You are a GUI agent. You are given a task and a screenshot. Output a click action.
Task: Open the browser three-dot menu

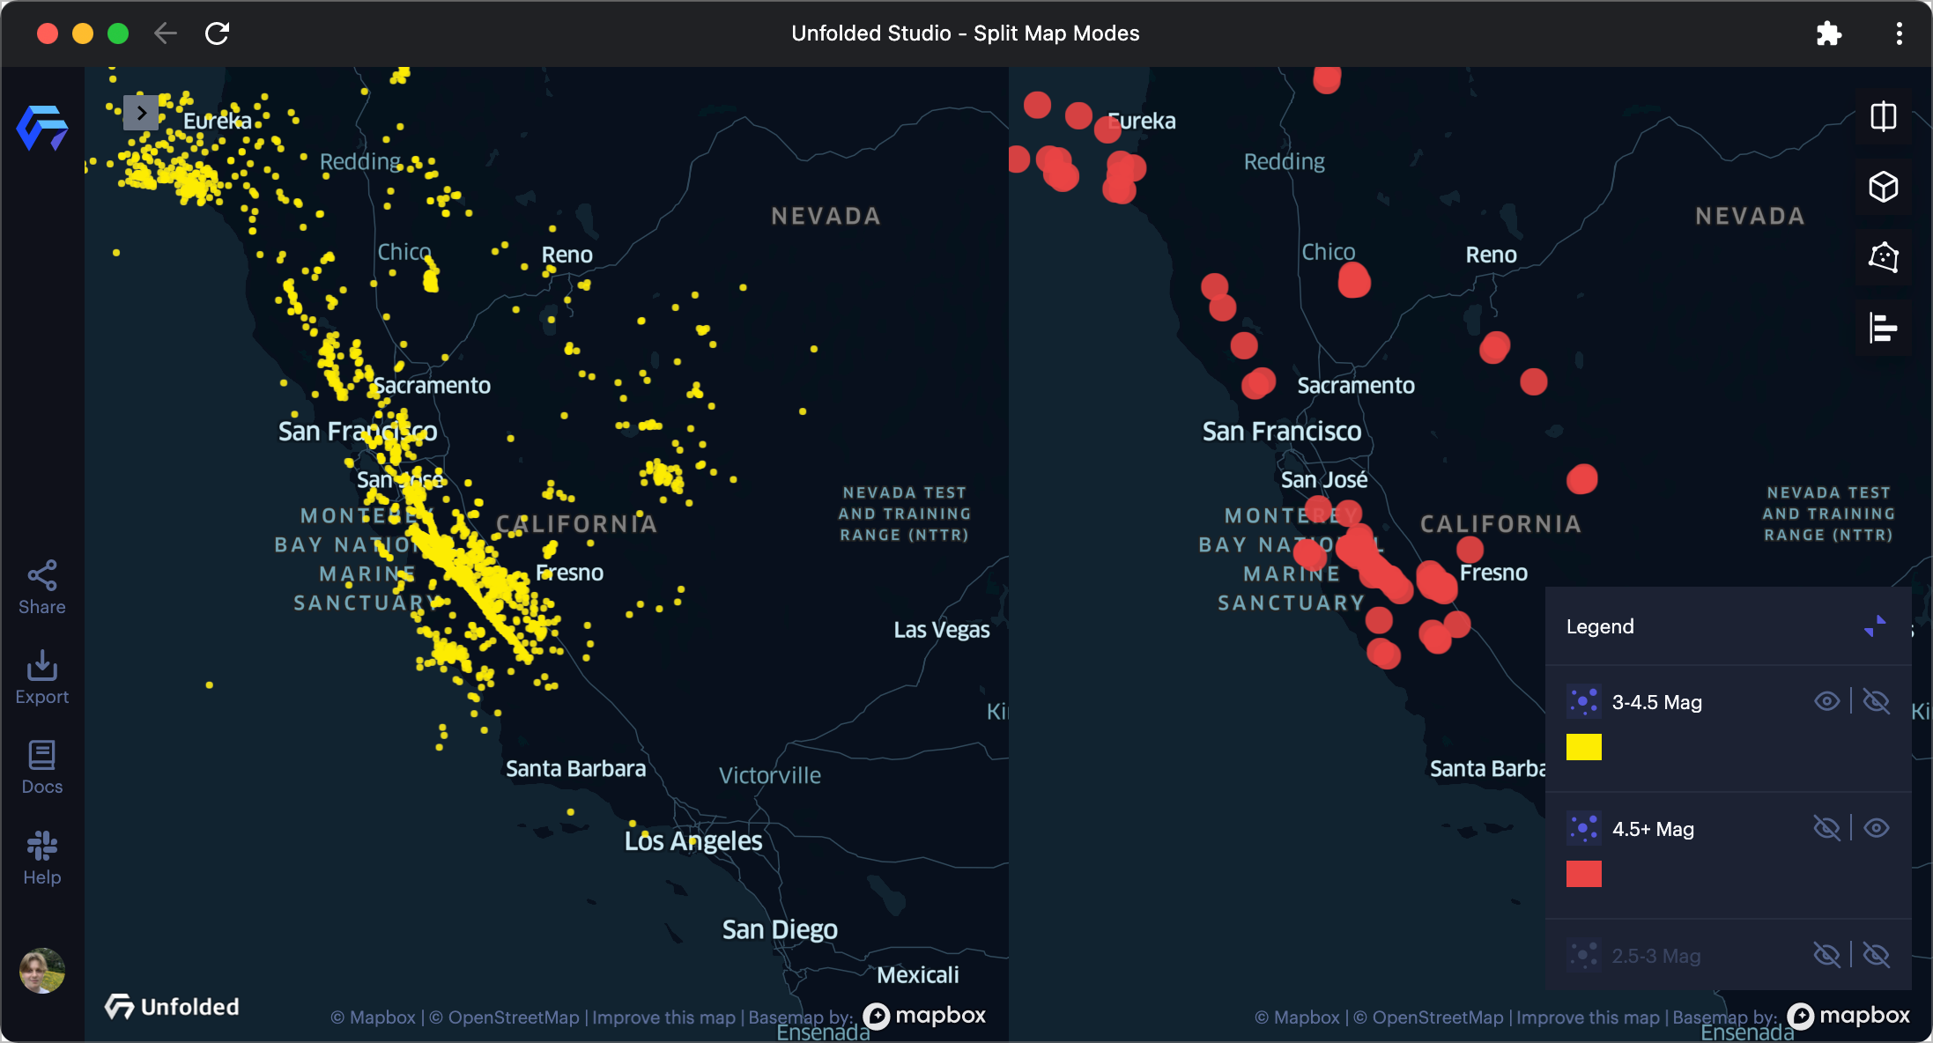coord(1899,33)
